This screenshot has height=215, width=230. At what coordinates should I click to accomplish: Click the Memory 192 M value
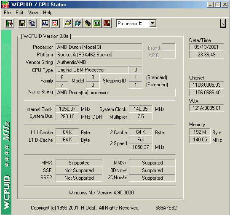click(x=200, y=132)
